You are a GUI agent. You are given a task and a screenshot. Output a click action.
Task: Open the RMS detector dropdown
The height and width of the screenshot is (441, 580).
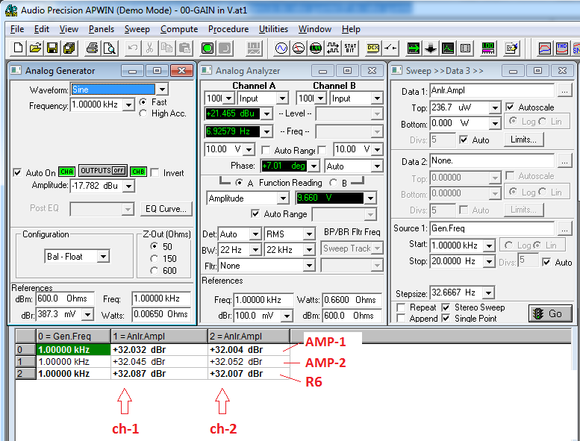click(x=309, y=234)
